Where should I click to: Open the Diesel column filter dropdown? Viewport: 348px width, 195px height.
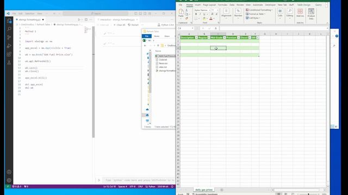[250, 37]
